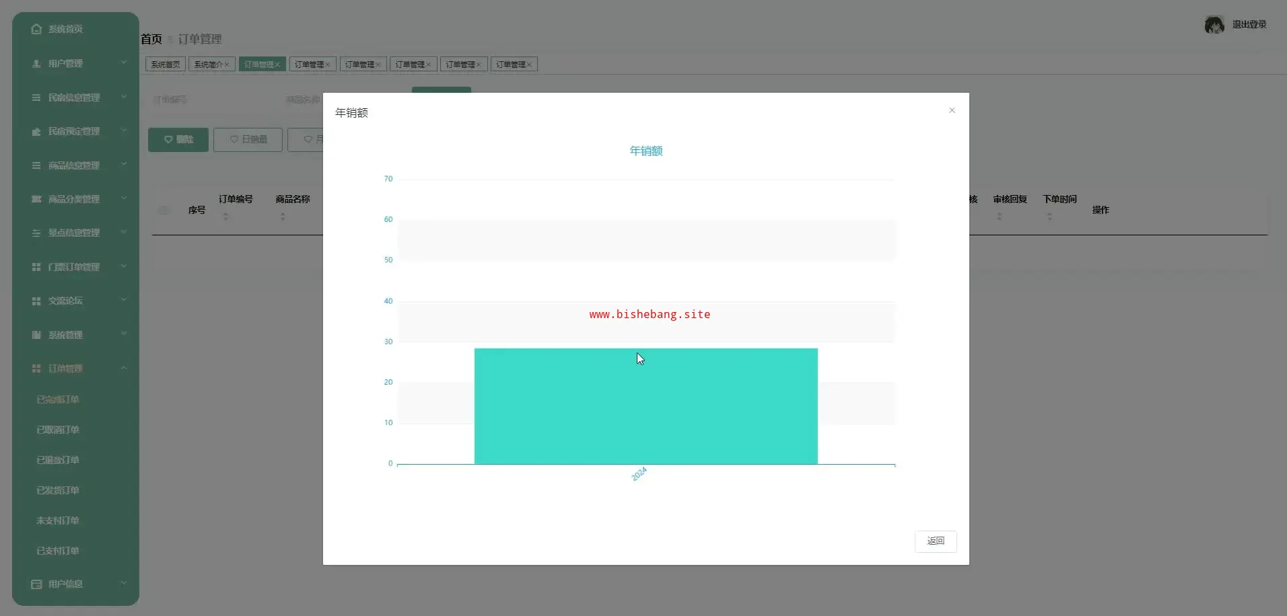
Task: Expand the 民宿预定管理 menu chevron
Action: coord(124,130)
